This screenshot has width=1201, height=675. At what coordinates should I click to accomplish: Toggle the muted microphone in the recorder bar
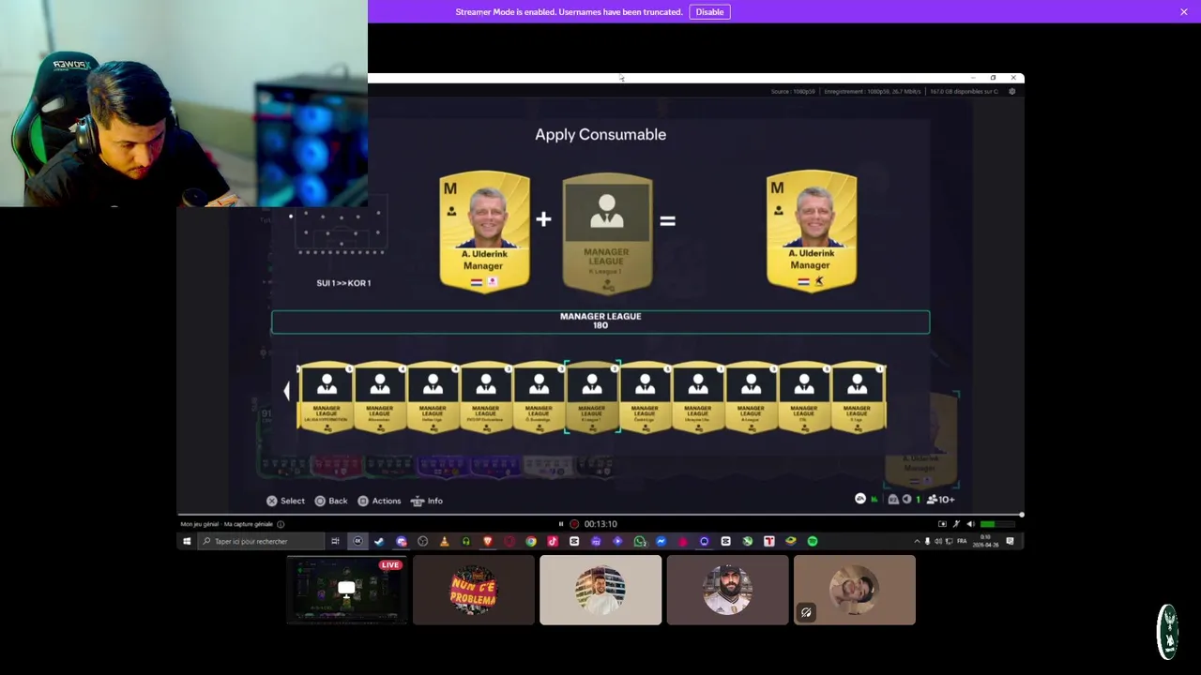tap(957, 524)
